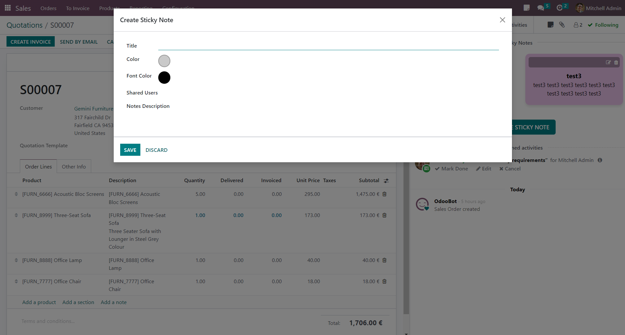This screenshot has width=625, height=335.
Task: Pick the grey Color swatch
Action: pyautogui.click(x=164, y=61)
